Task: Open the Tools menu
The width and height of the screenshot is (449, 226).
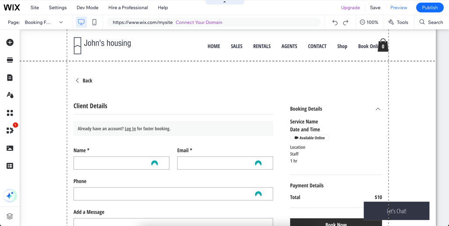Action: [398, 22]
